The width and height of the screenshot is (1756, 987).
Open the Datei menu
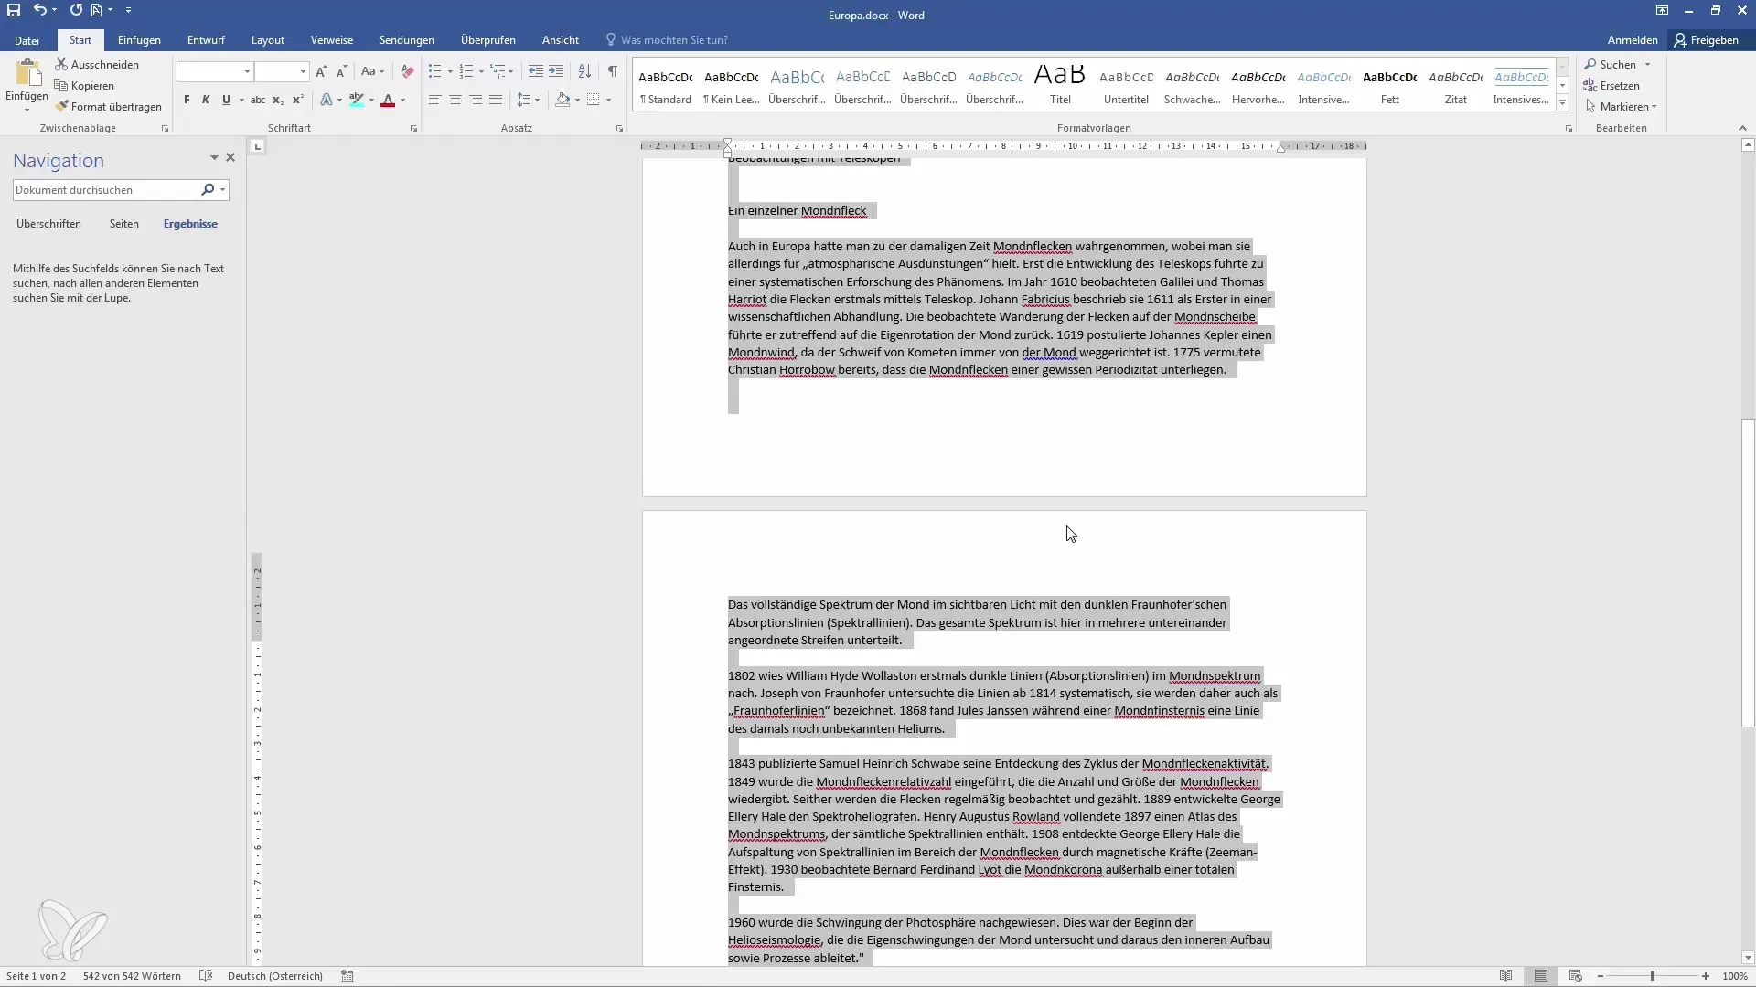[x=27, y=40]
